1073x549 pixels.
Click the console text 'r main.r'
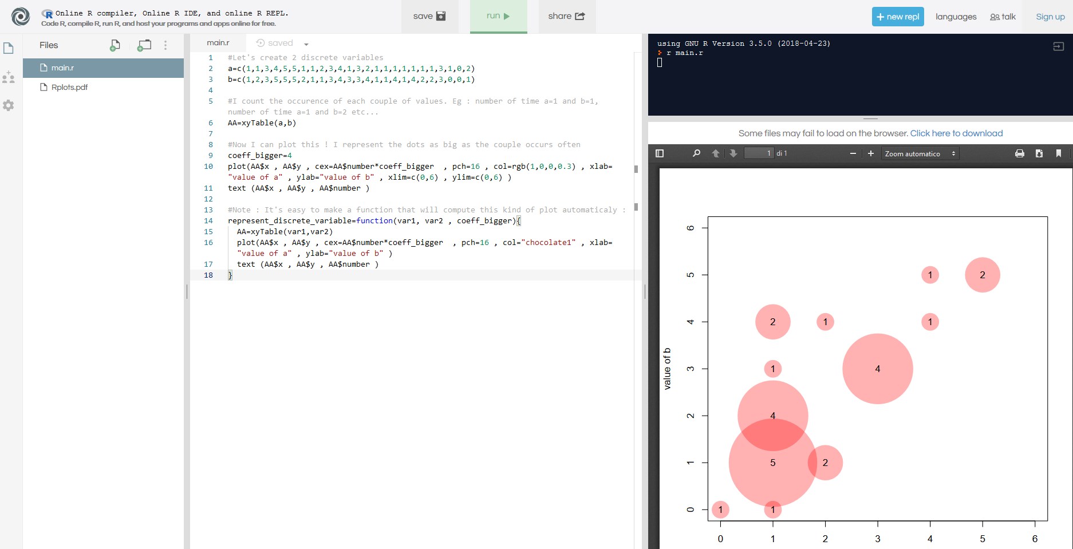point(685,53)
